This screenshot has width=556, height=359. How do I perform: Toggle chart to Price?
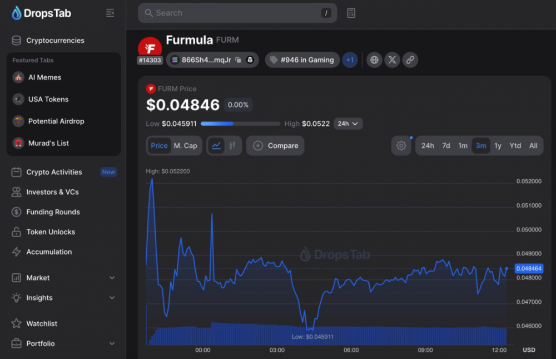click(x=159, y=146)
